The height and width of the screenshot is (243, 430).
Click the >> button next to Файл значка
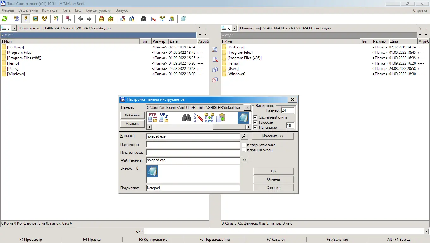click(x=244, y=160)
